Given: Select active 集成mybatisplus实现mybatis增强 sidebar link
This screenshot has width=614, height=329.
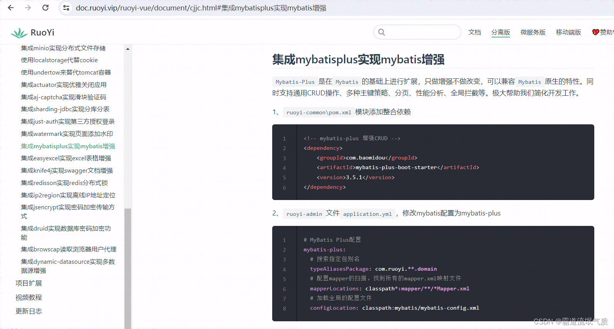Looking at the screenshot, I should point(68,146).
